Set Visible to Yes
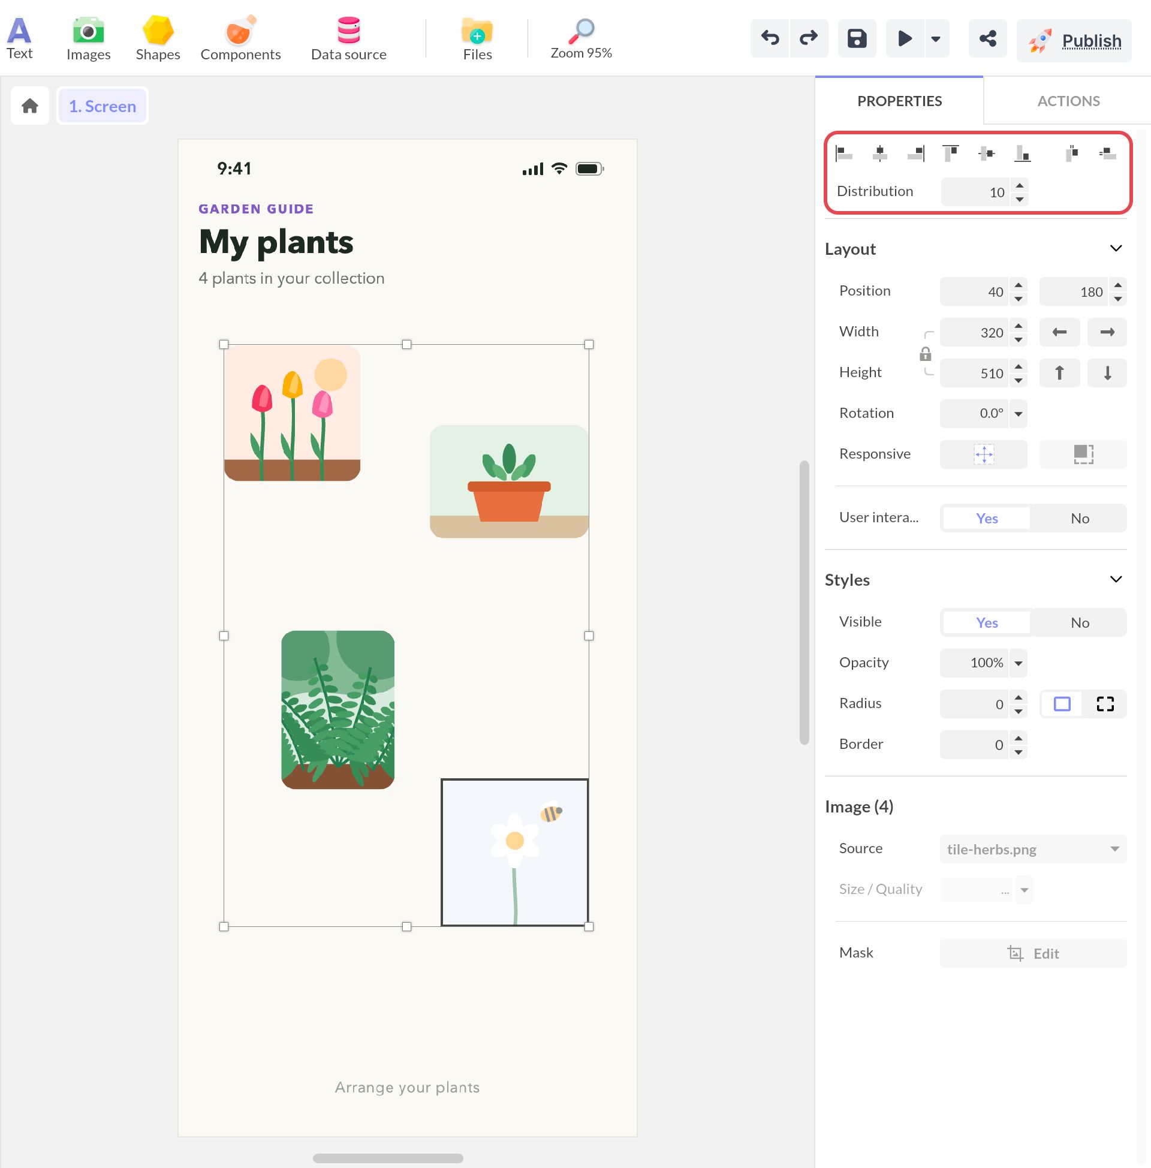The image size is (1151, 1168). 987,623
